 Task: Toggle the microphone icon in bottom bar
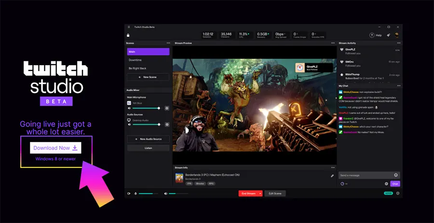coord(136,194)
